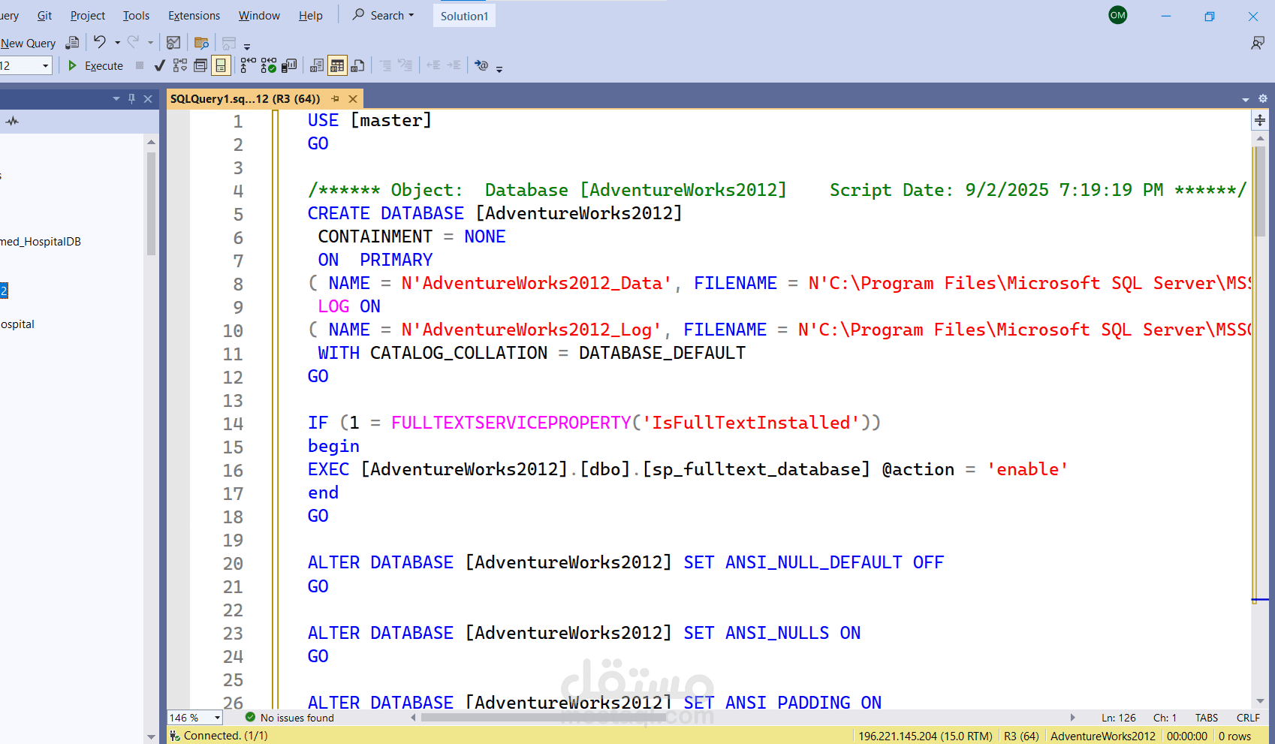
Task: Open the title bar Search box
Action: [x=383, y=15]
